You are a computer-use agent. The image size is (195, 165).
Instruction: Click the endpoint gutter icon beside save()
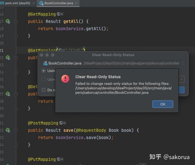point(8,130)
